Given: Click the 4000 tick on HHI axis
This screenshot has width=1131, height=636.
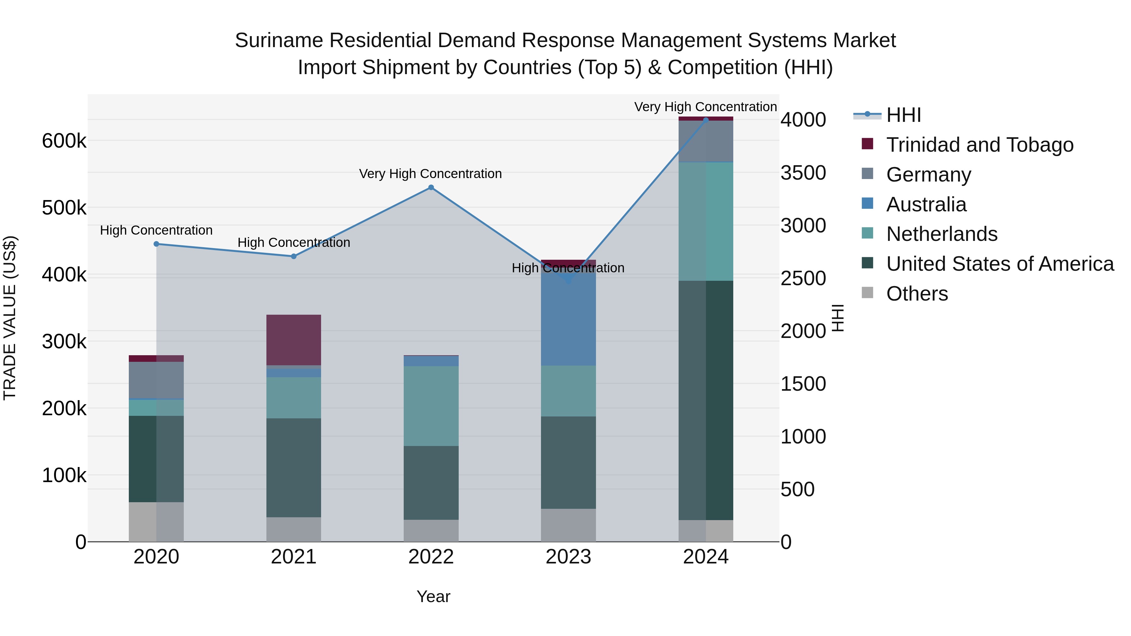Looking at the screenshot, I should pos(803,120).
